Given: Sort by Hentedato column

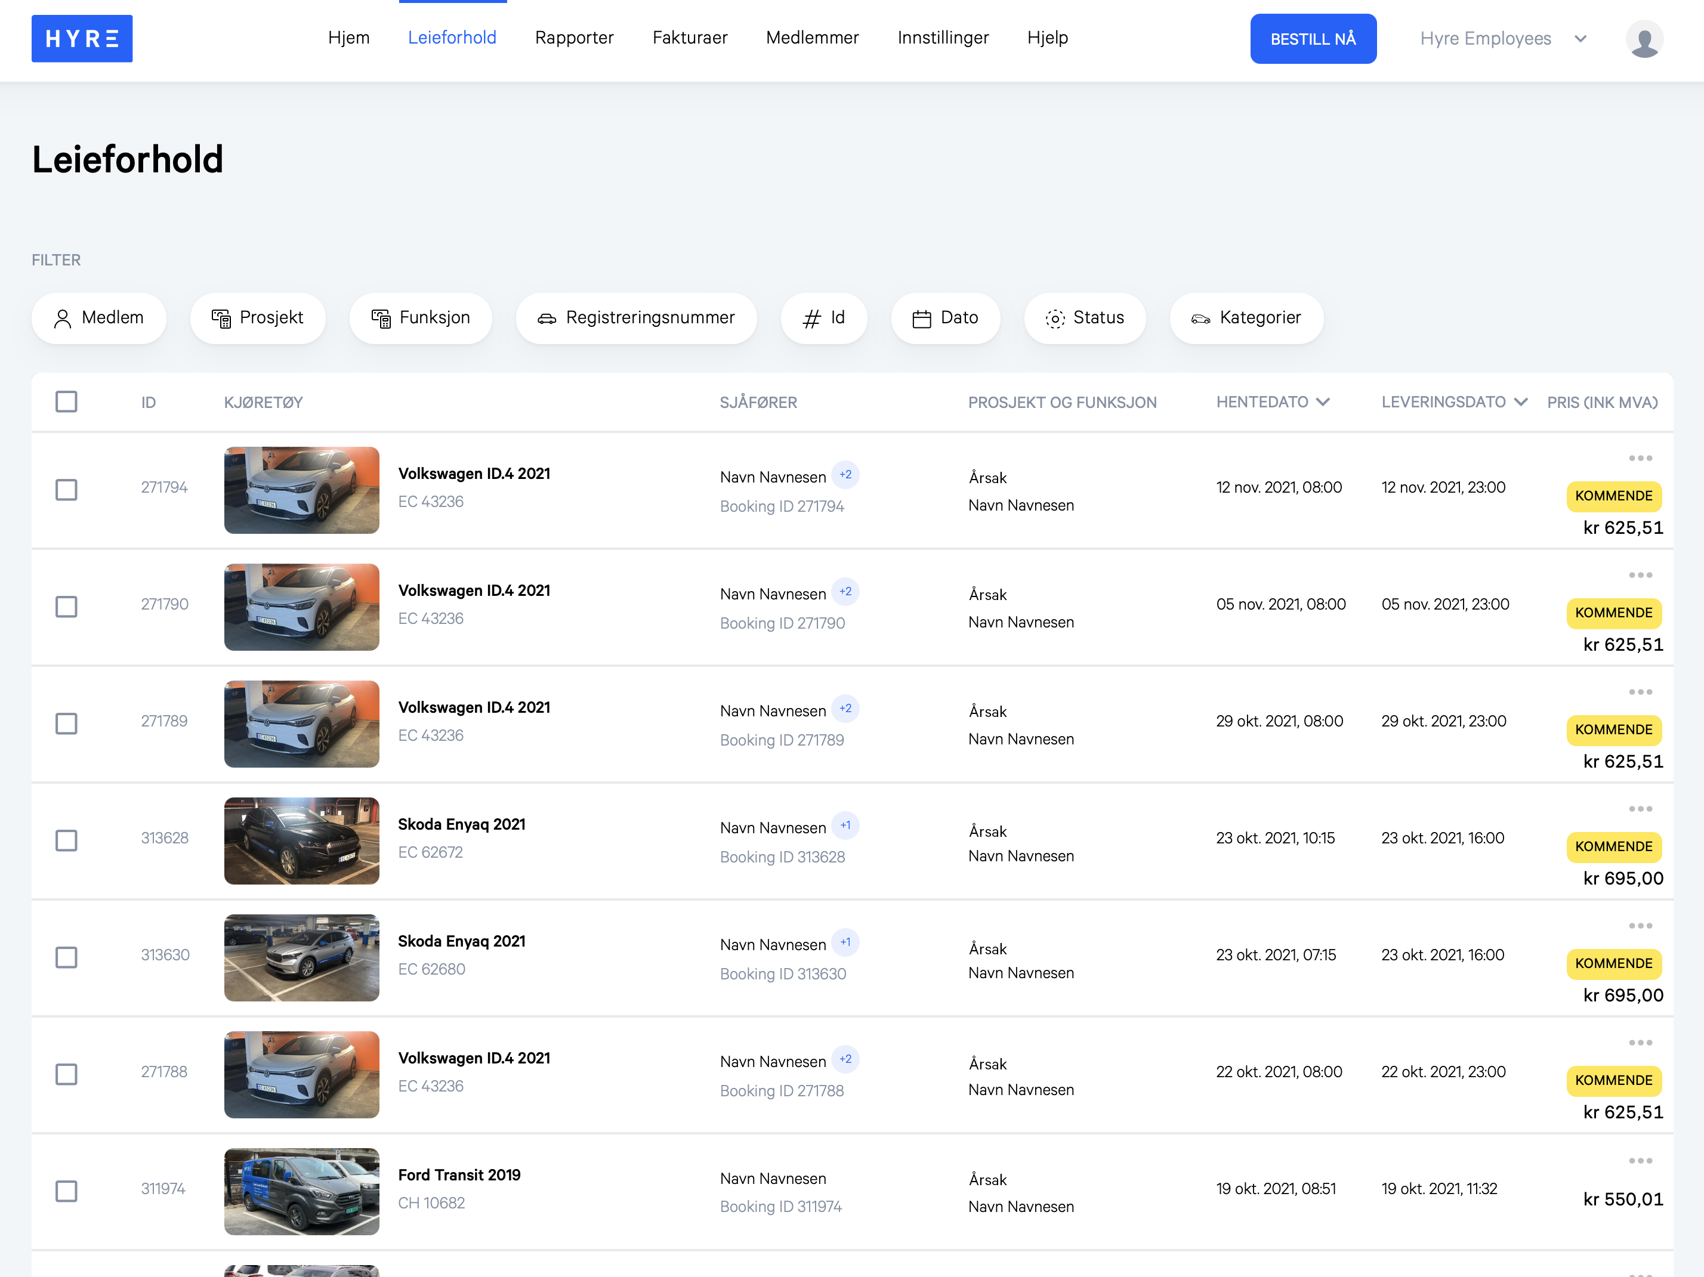Looking at the screenshot, I should (1273, 402).
